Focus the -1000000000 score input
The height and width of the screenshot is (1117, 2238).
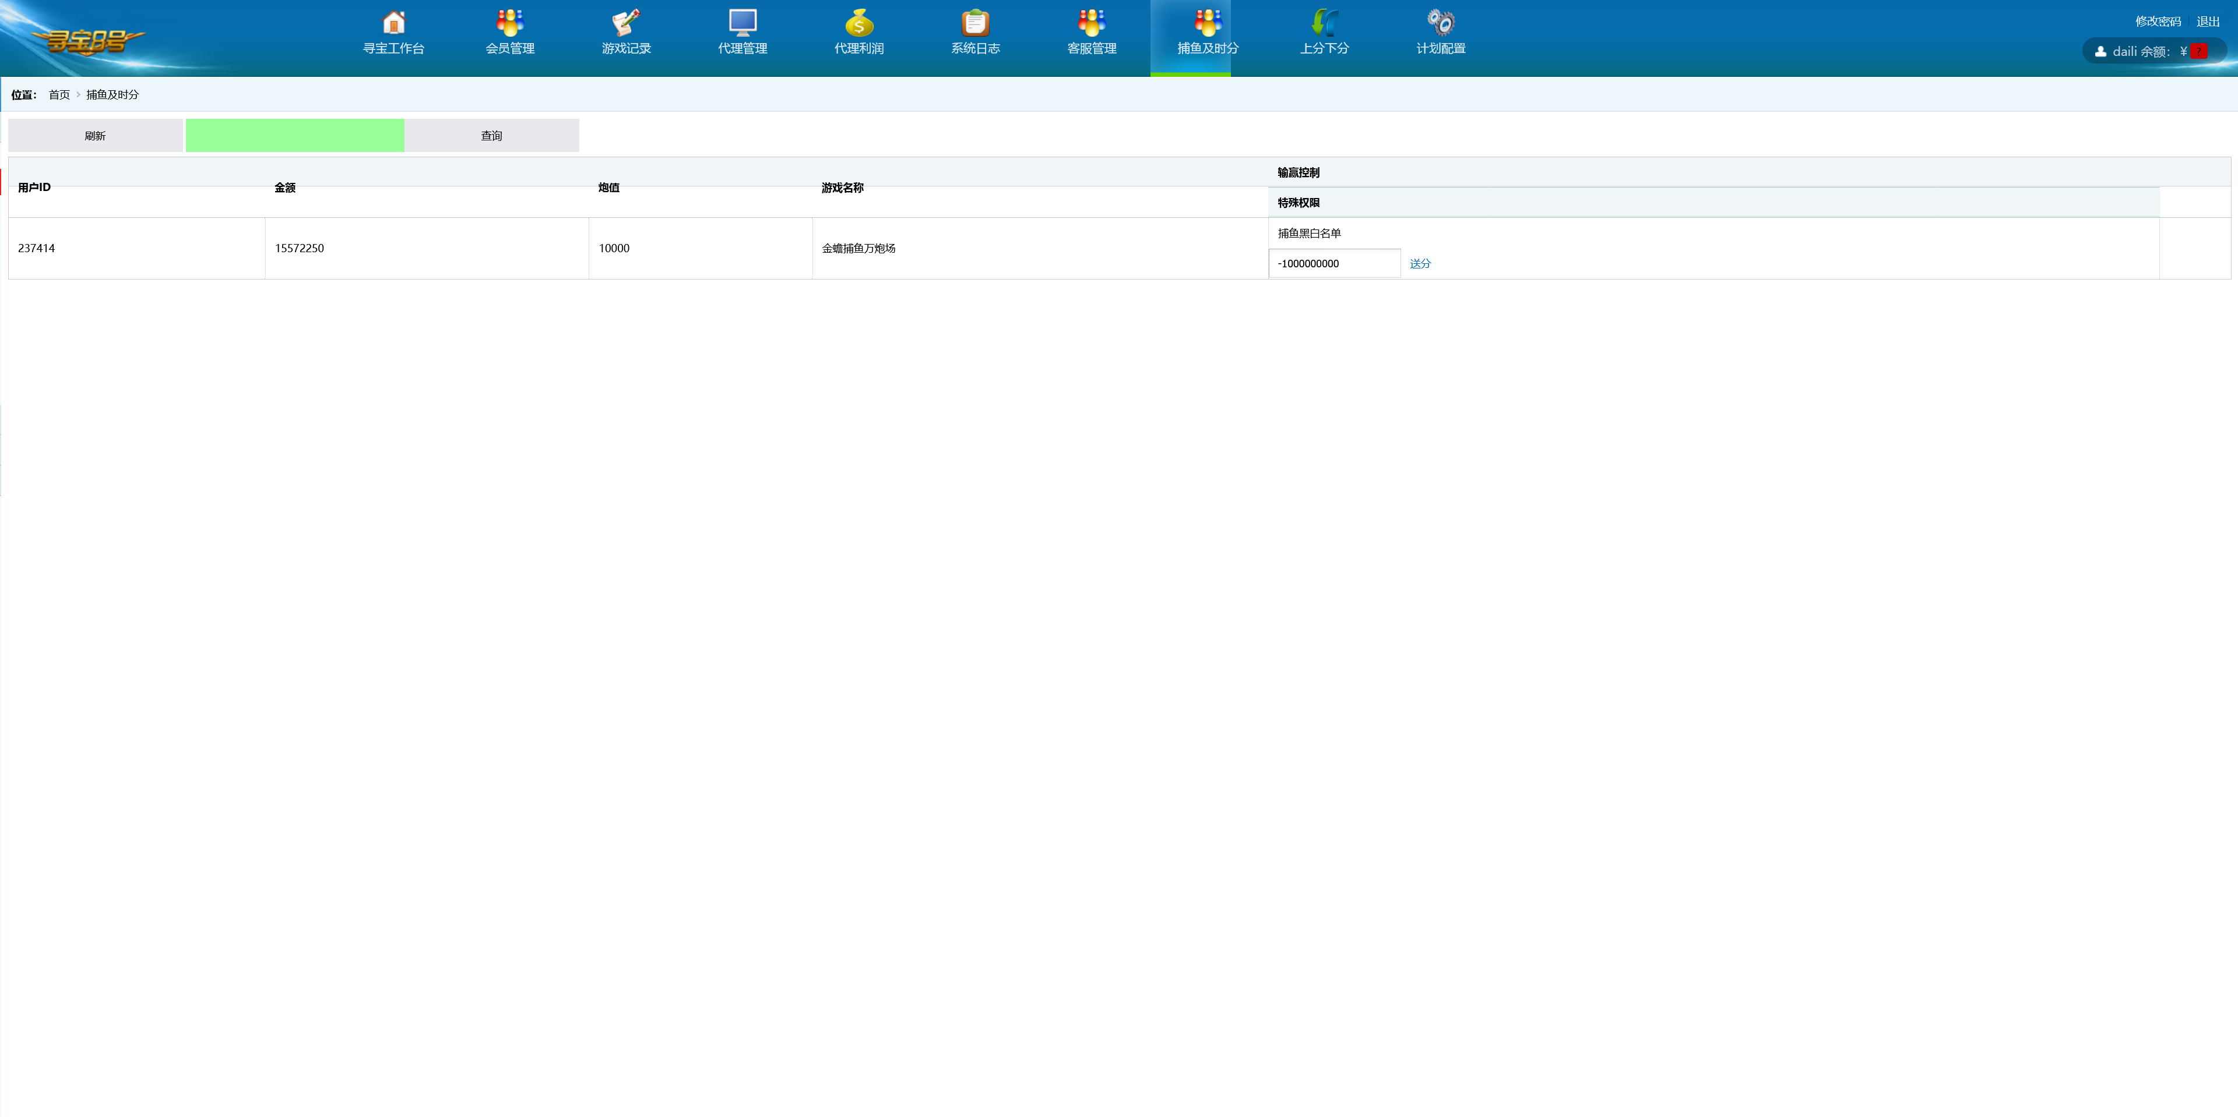(x=1335, y=263)
